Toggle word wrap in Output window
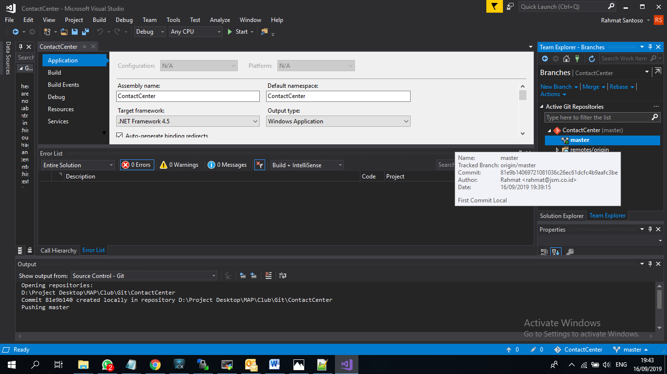The width and height of the screenshot is (667, 374). click(283, 276)
